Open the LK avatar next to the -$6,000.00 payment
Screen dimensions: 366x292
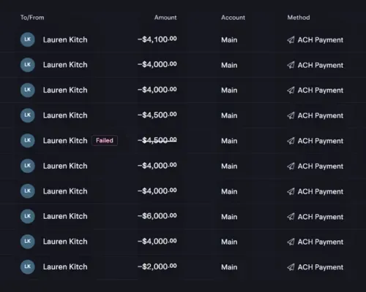tap(27, 216)
